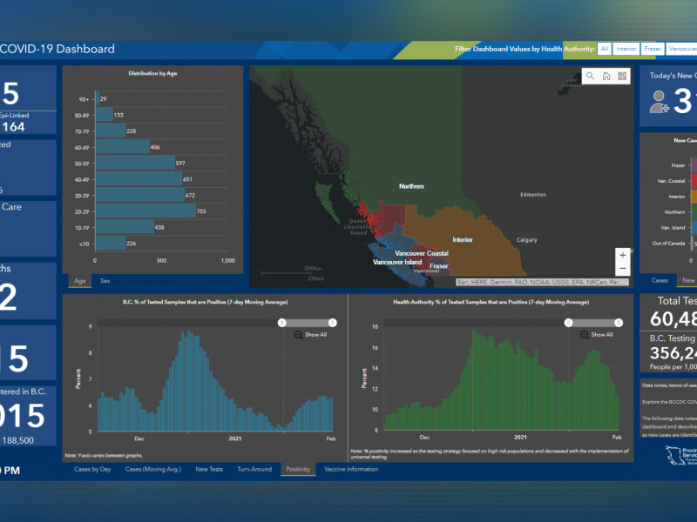Open the map basemap gallery grid icon
This screenshot has height=522, width=697.
pos(622,77)
